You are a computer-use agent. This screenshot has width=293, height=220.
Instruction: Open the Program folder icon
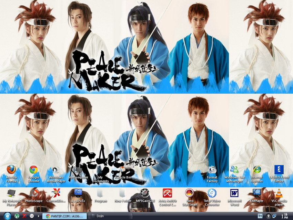tap(101, 196)
